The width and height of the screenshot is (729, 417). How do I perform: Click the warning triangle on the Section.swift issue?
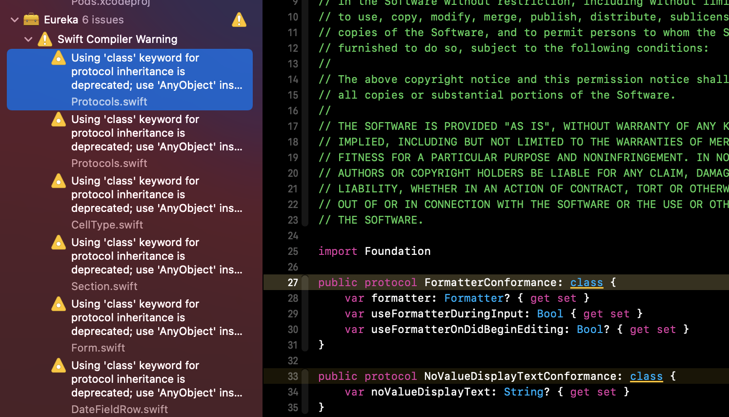pos(58,242)
